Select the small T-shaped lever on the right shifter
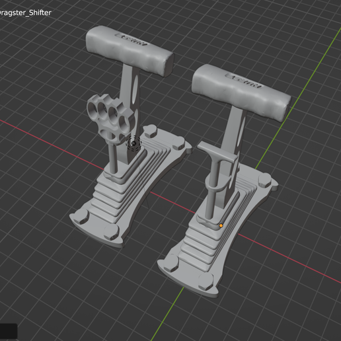The image size is (341, 341). click(x=217, y=154)
